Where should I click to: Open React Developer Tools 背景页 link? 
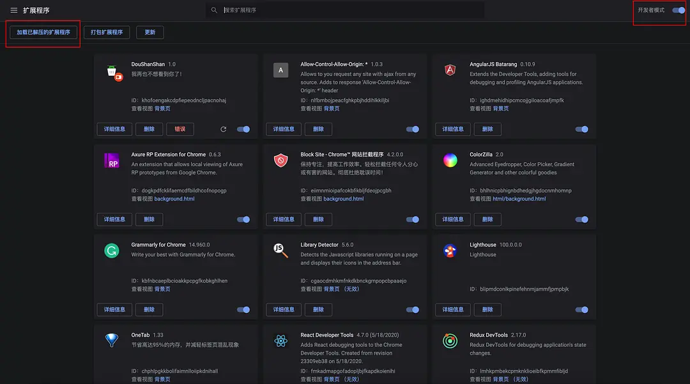[x=332, y=379]
